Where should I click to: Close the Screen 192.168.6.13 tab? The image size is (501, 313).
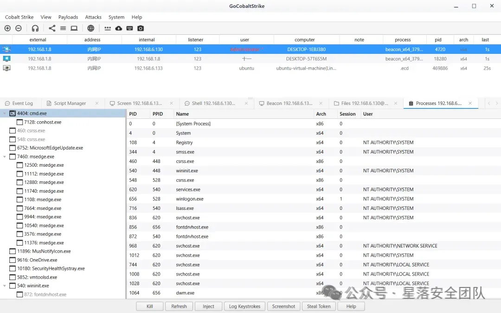tap(171, 103)
